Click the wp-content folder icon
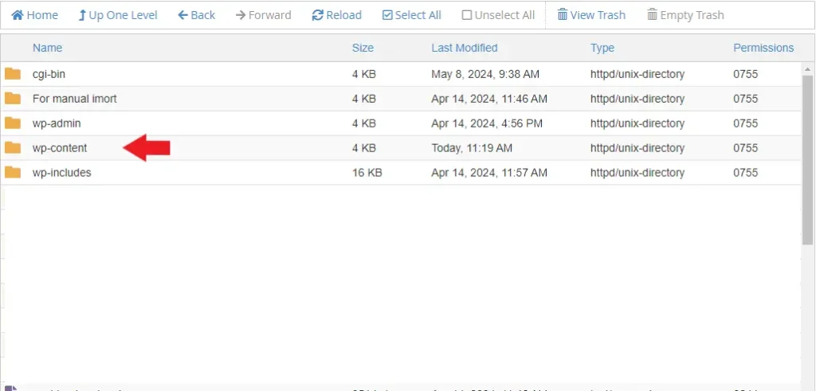Image resolution: width=816 pixels, height=391 pixels. pyautogui.click(x=13, y=148)
